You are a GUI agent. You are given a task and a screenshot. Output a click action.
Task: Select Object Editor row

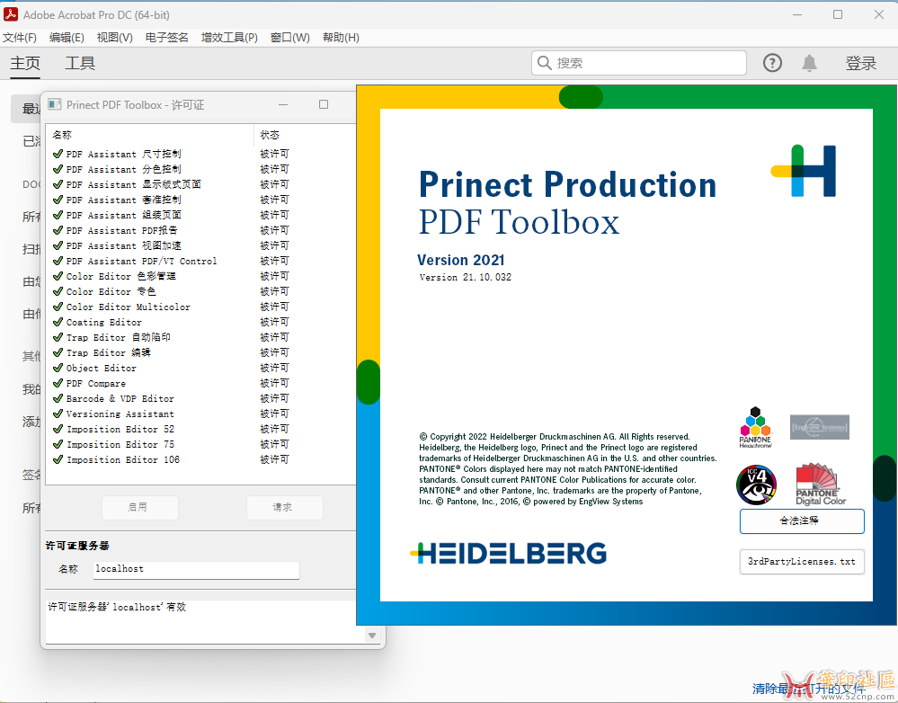[x=201, y=368]
